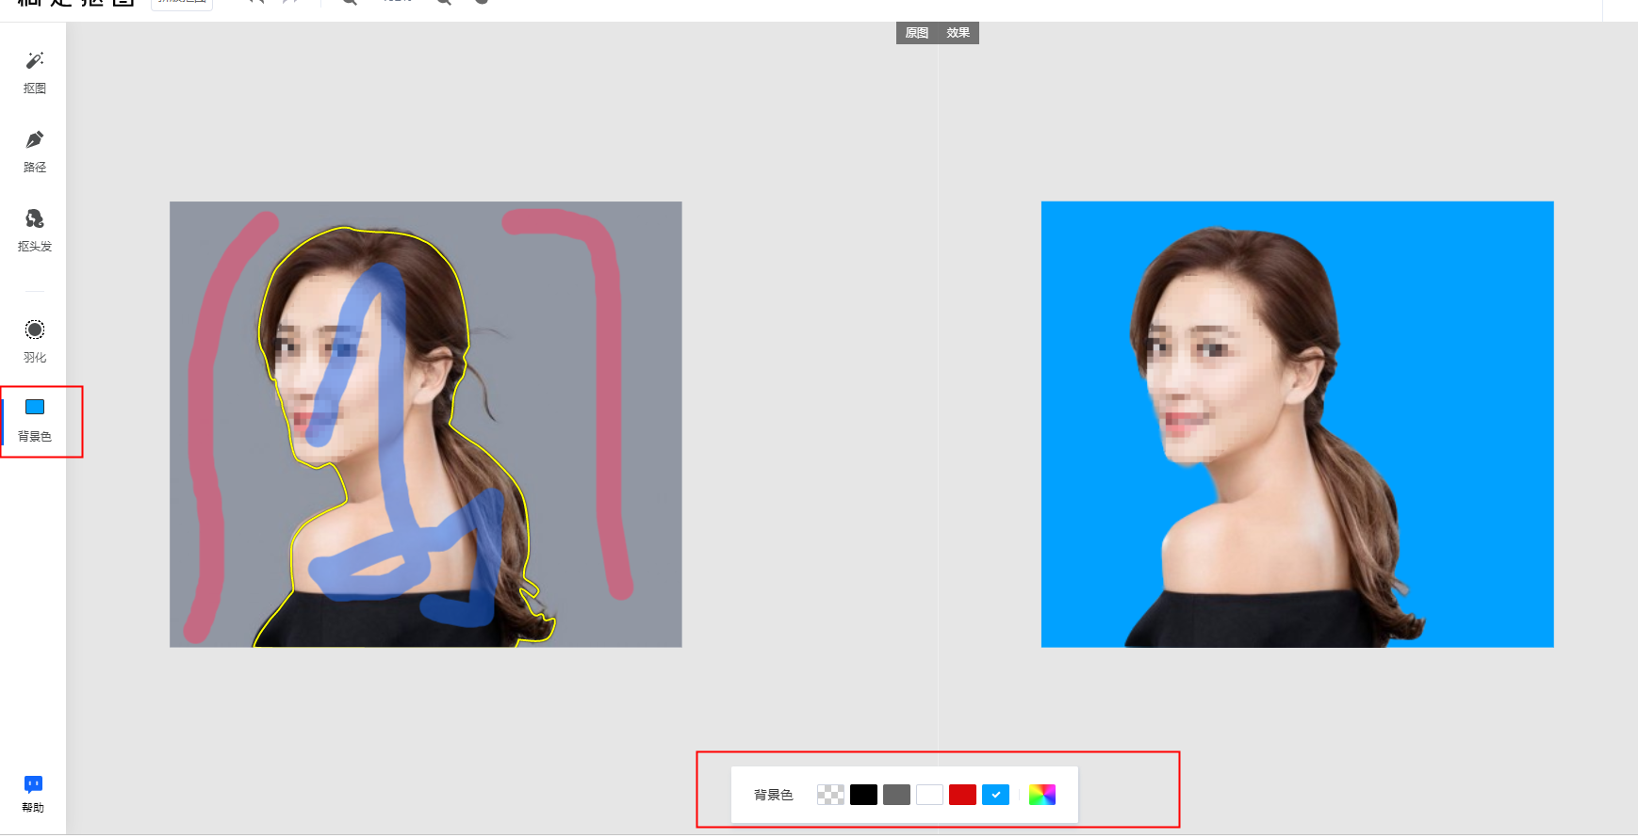1638x838 pixels.
Task: Switch to the 效果 tab
Action: (958, 33)
